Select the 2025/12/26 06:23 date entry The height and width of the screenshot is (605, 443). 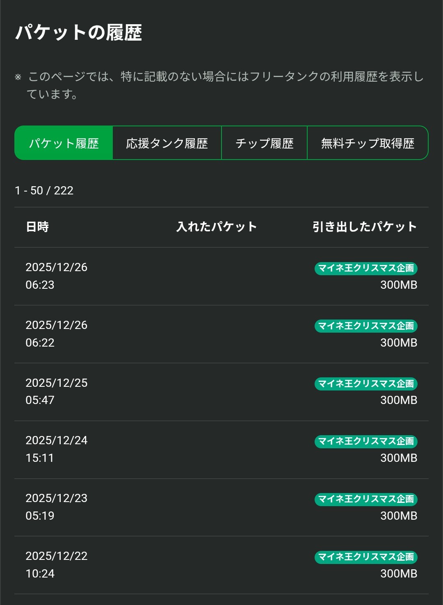click(x=57, y=276)
